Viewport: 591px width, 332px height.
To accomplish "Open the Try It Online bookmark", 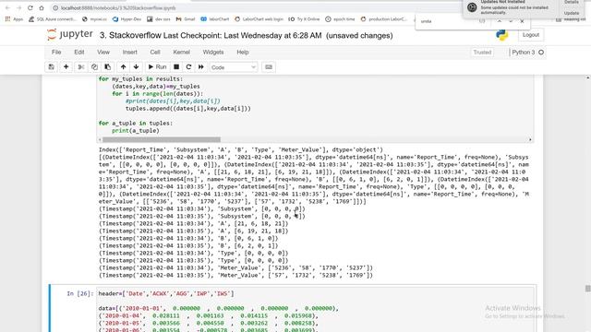I will point(304,19).
